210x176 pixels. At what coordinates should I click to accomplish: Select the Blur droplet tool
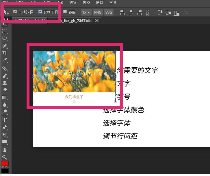pyautogui.click(x=5, y=105)
